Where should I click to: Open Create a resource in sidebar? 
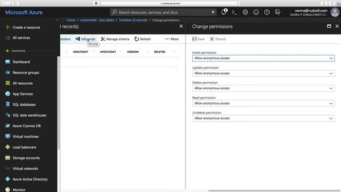26,27
